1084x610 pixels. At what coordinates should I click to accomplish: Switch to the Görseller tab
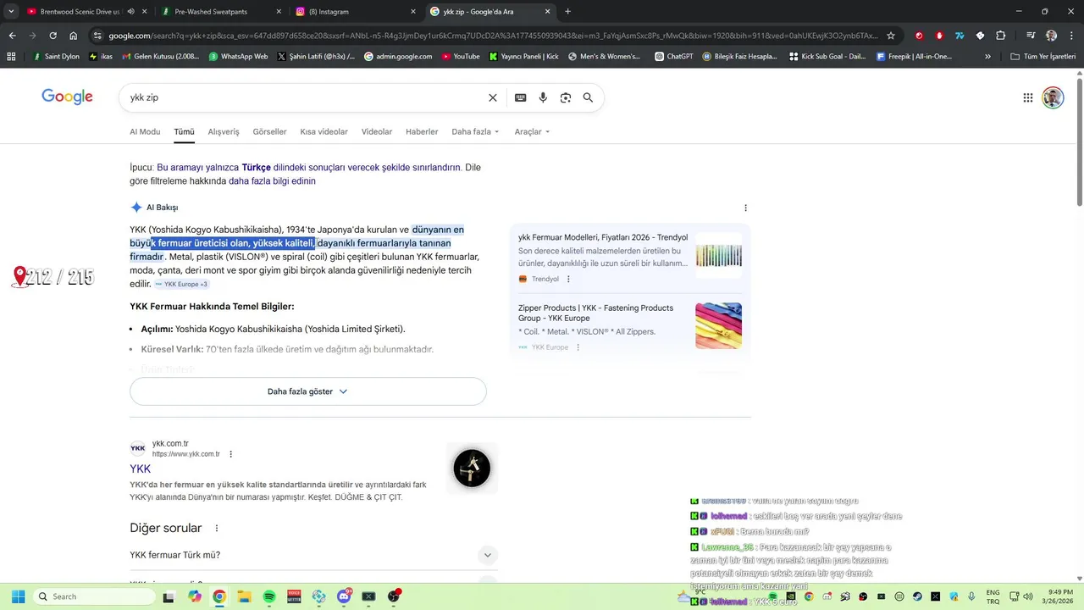pos(269,131)
